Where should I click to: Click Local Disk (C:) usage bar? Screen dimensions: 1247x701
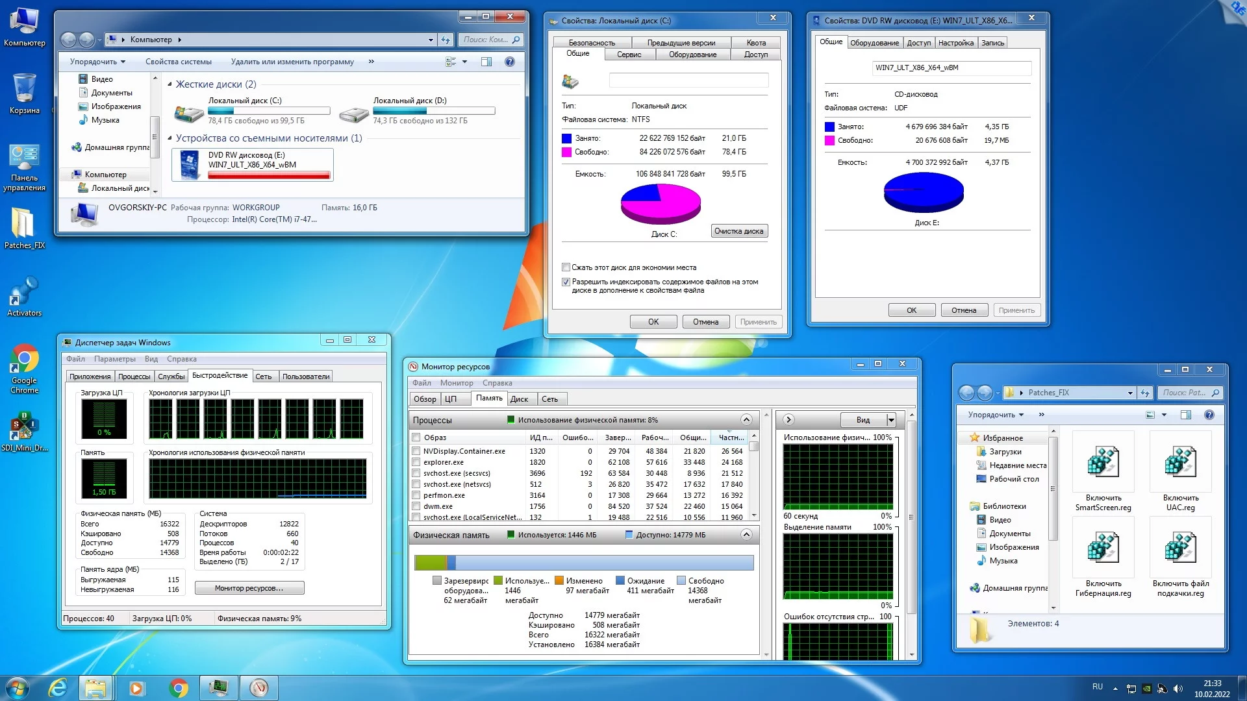tap(269, 110)
